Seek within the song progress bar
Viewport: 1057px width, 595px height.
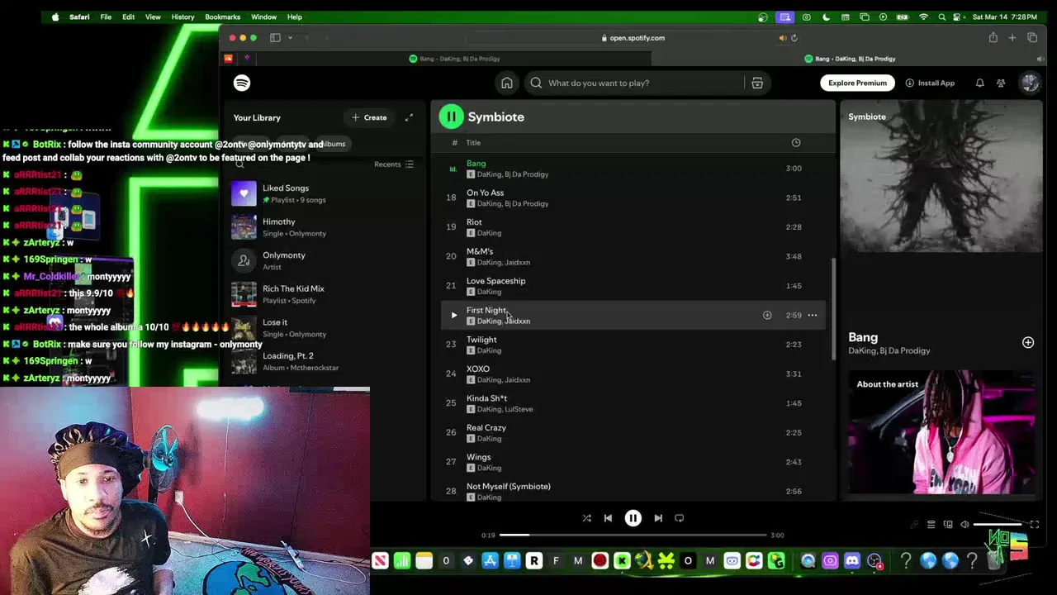(633, 535)
